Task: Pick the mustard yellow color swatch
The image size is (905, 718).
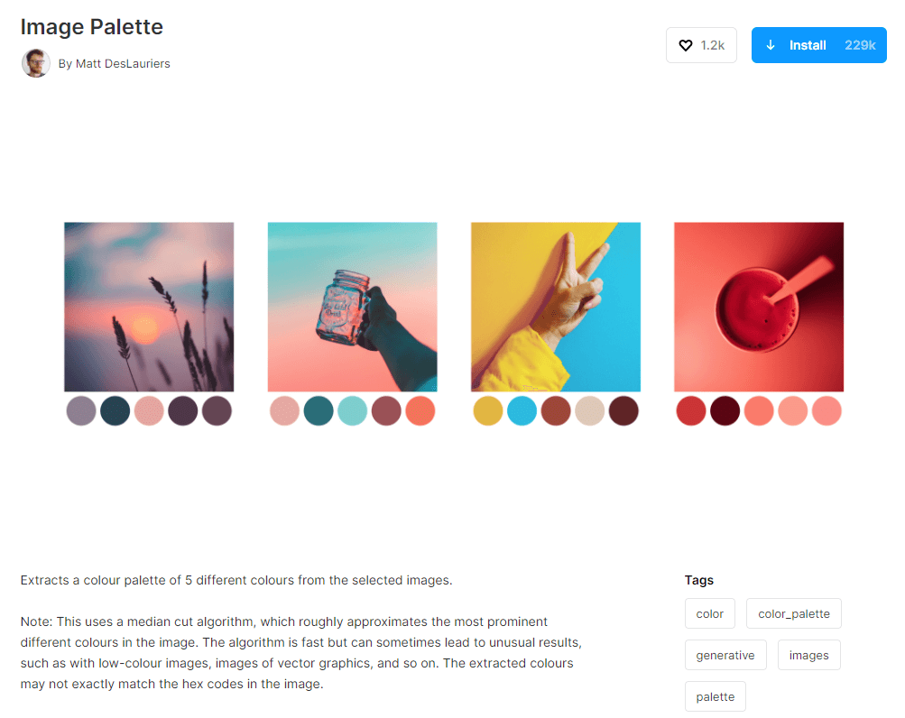Action: [x=488, y=411]
